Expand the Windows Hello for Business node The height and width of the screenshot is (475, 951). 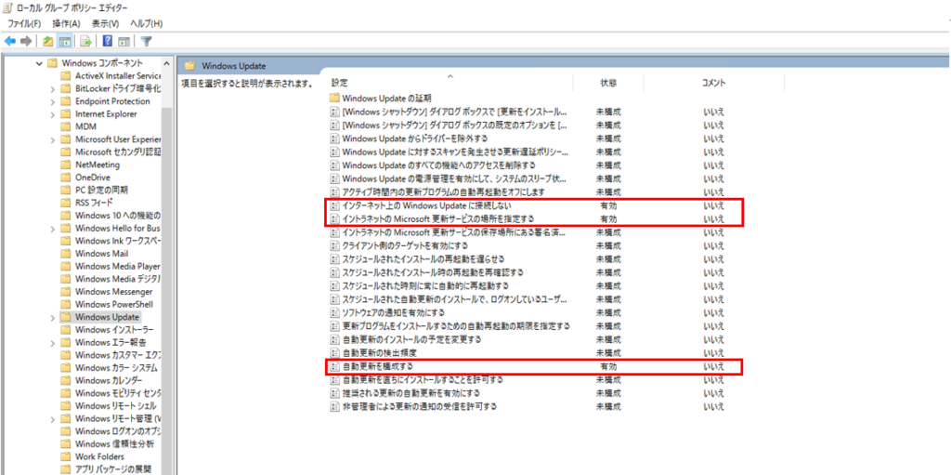click(53, 229)
